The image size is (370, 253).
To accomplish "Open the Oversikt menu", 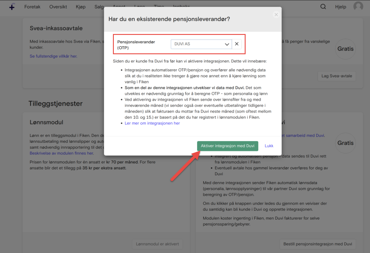I will 58,7.
